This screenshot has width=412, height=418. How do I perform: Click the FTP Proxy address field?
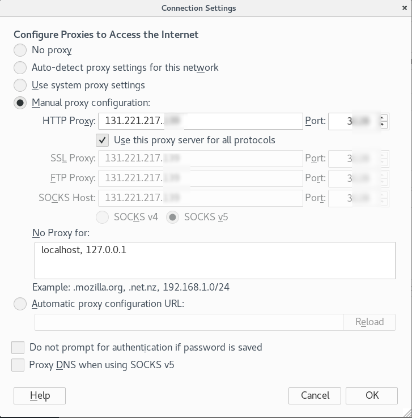(201, 178)
